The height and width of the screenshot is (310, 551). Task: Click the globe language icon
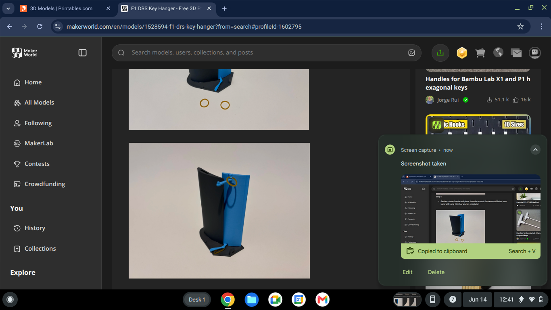click(x=498, y=52)
